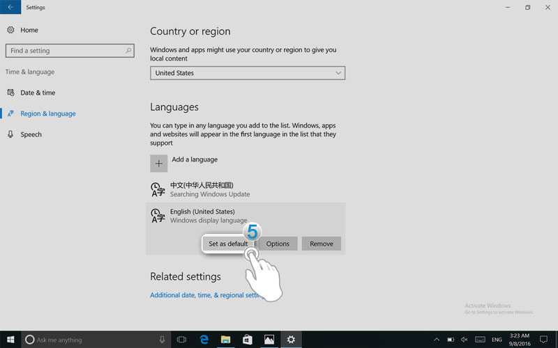
Task: Open File Explorer from taskbar
Action: coord(225,340)
